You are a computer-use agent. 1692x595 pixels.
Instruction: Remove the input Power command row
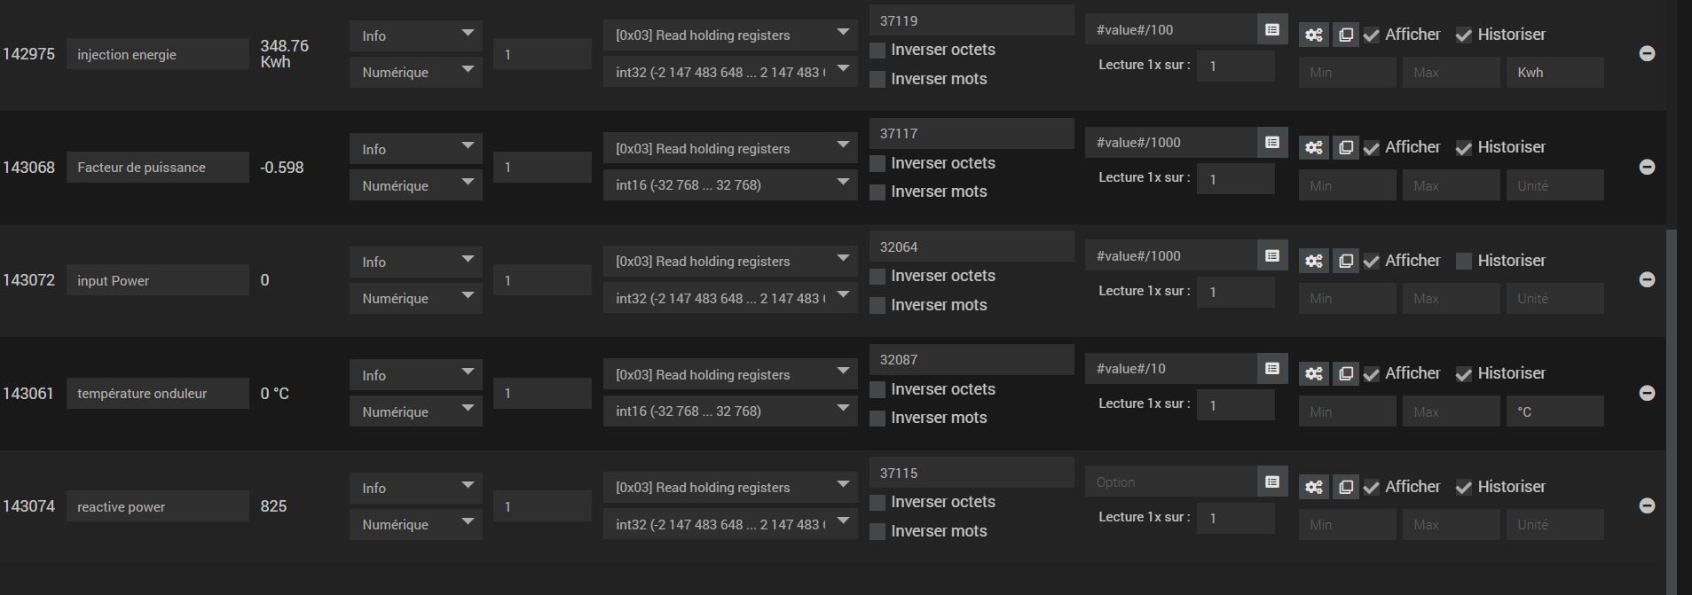click(1647, 279)
